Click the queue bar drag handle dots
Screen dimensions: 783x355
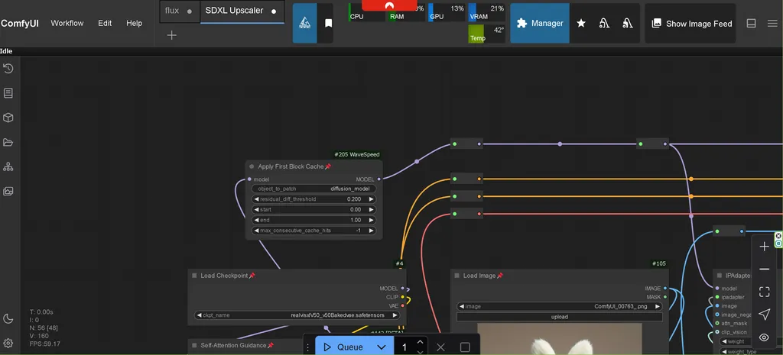coord(308,347)
